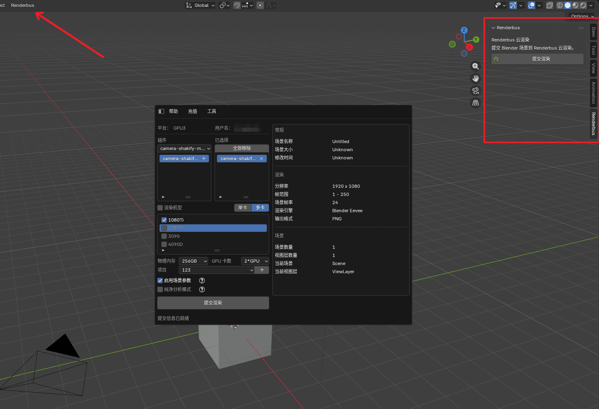Check the 4090D GPU checkbox
The width and height of the screenshot is (599, 409).
click(164, 244)
